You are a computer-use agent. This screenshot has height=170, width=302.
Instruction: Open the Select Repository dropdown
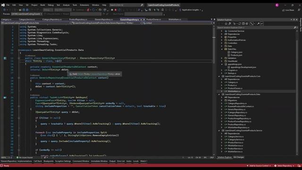[284, 166]
